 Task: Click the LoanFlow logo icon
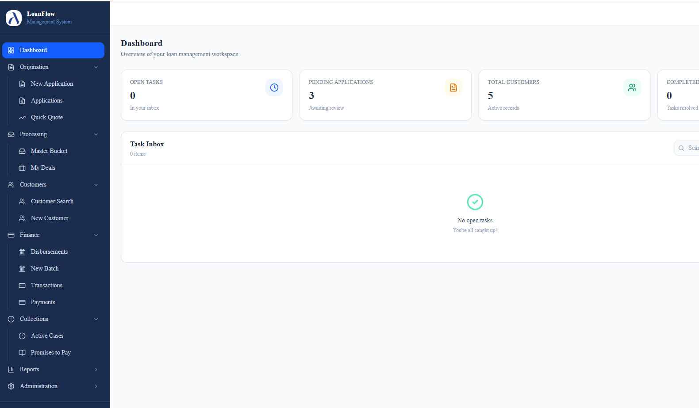(x=14, y=18)
